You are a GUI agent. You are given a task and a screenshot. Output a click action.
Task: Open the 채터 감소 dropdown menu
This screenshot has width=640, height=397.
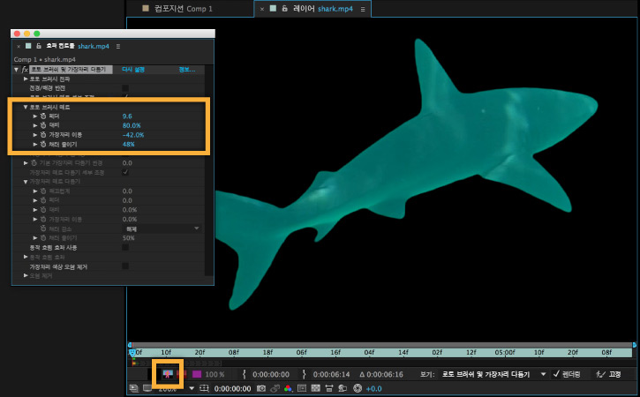(x=162, y=228)
